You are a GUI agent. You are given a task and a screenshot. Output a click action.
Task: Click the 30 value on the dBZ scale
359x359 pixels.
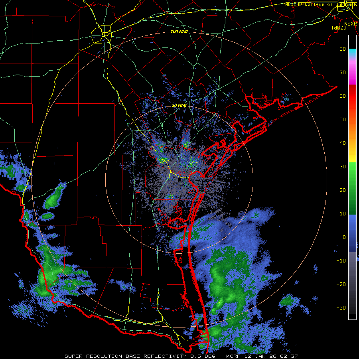343,166
